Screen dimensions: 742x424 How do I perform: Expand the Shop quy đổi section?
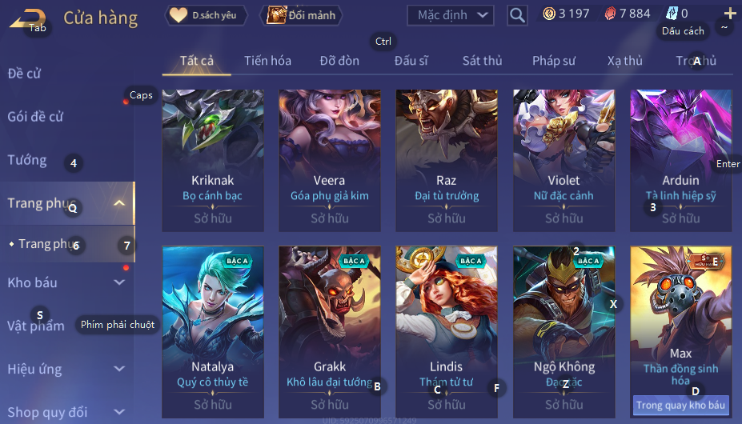(119, 412)
